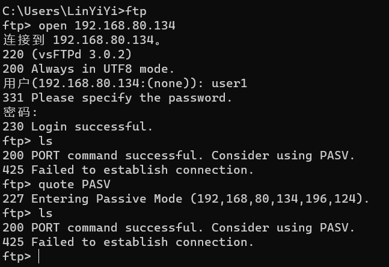Click the "quote PASV" command text
Screen dimensions: 389x267
(x=75, y=185)
